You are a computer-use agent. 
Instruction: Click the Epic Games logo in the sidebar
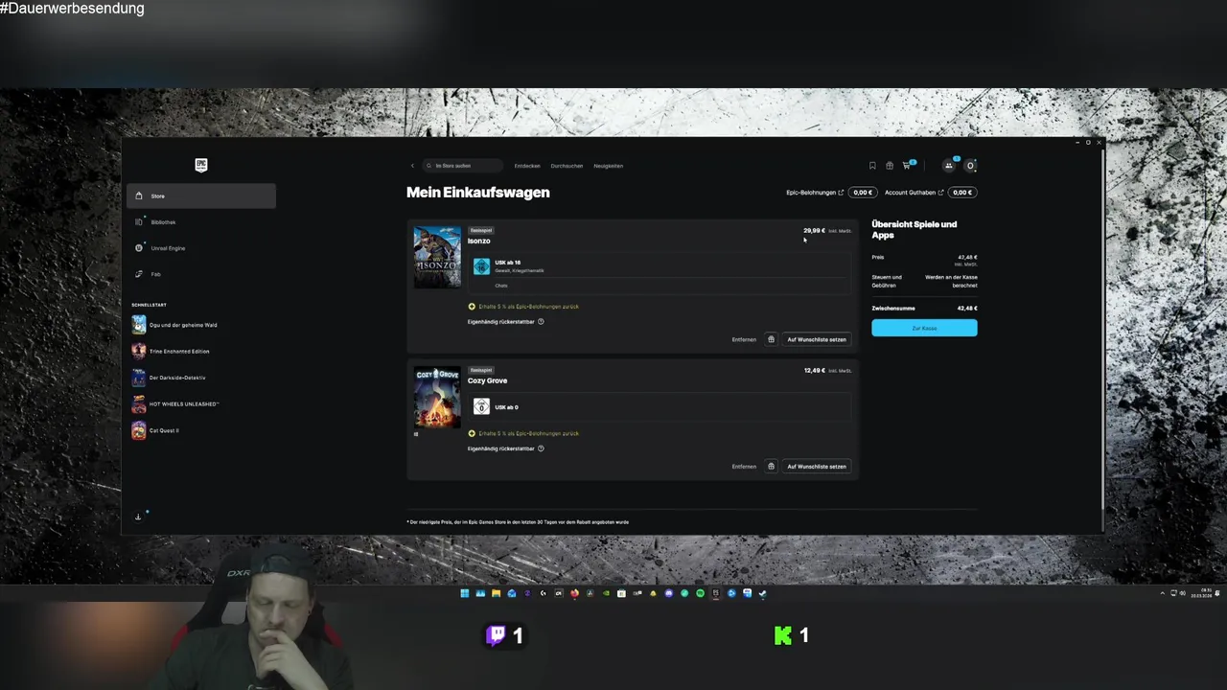click(200, 165)
